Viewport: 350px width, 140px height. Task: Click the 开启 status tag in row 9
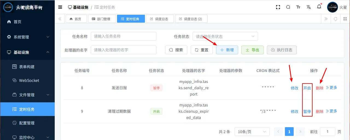156,111
